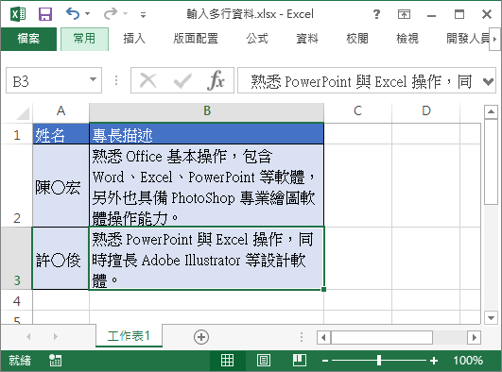Add a new sheet with the plus icon
The image size is (502, 372).
(x=201, y=337)
